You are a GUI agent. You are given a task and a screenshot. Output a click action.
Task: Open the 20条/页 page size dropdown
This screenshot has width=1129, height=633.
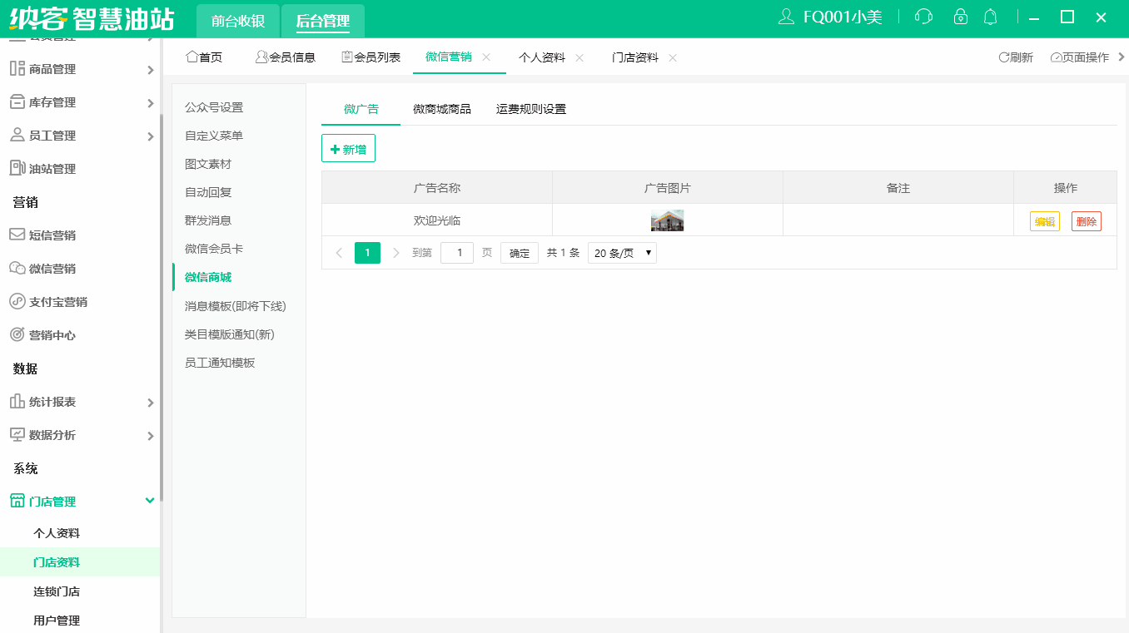point(622,252)
